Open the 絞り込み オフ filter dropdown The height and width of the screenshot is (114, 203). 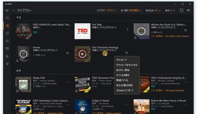point(153,10)
